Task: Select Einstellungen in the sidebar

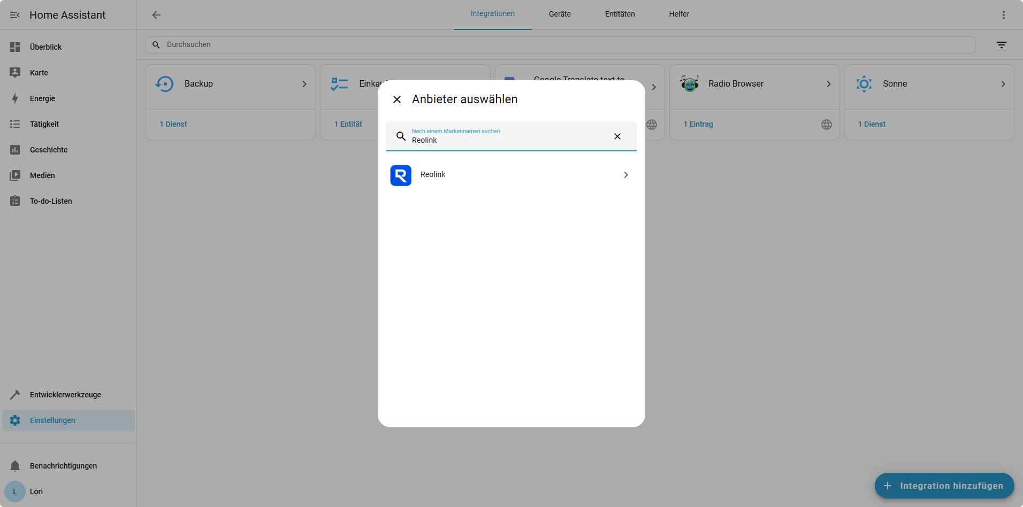Action: point(68,420)
